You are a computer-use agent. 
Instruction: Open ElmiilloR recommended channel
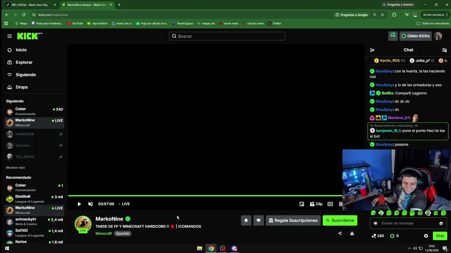(x=34, y=199)
